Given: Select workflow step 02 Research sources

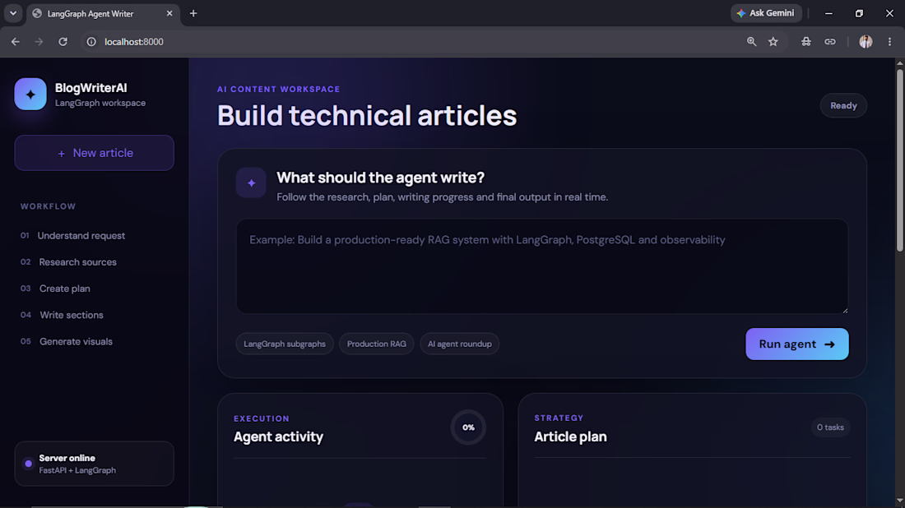Looking at the screenshot, I should point(68,261).
